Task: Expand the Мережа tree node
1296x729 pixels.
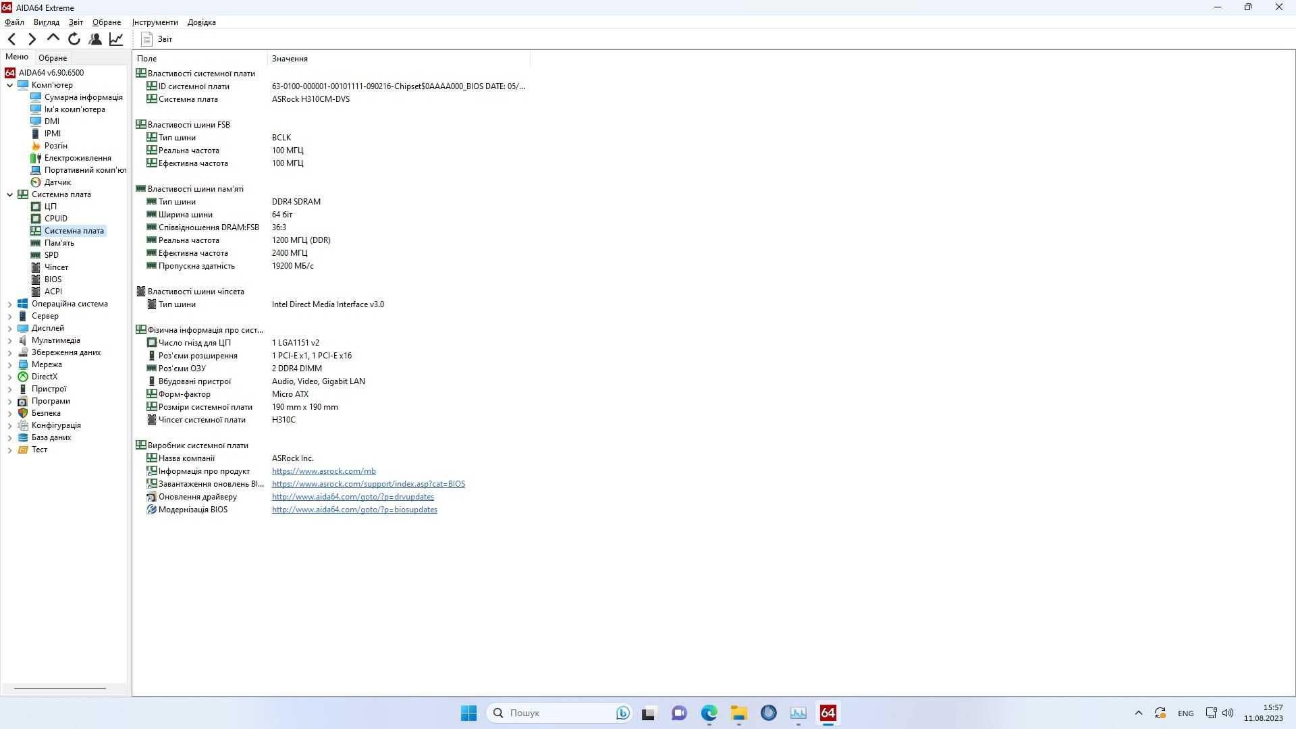Action: pyautogui.click(x=9, y=365)
